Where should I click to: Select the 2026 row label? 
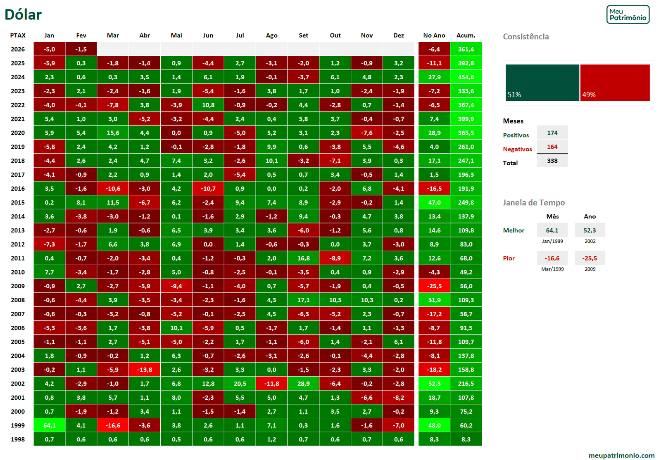coord(18,49)
